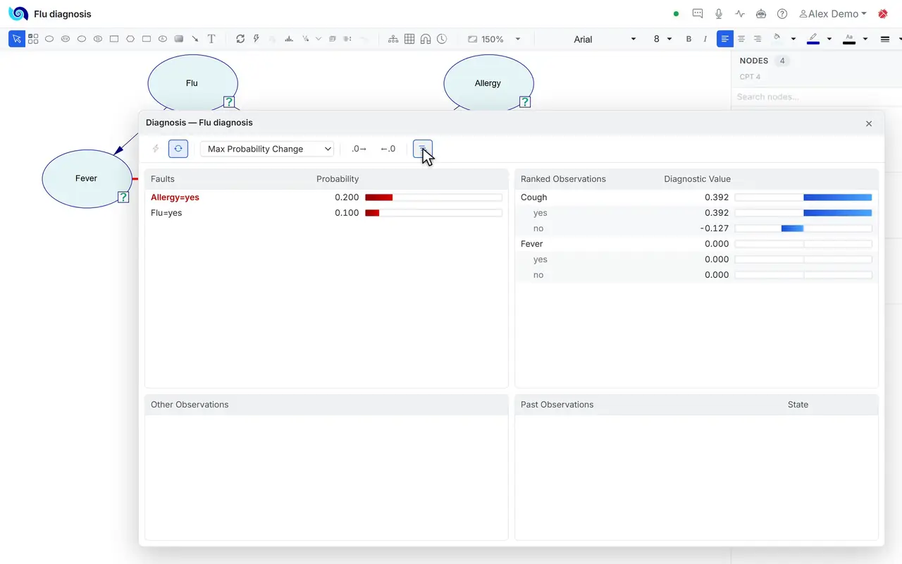Expand the fill color dropdown arrow
This screenshot has width=902, height=564.
coord(793,39)
